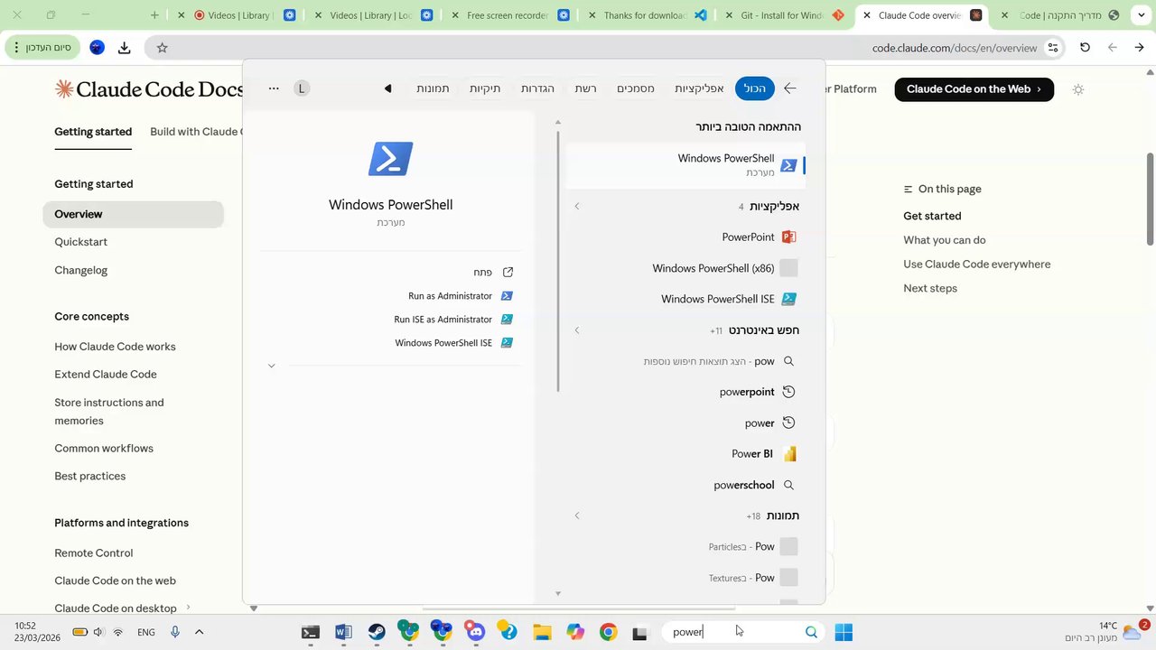Screen dimensions: 1156x650
Task: Click the 'Claude Code on the Web' button
Action: [x=974, y=88]
